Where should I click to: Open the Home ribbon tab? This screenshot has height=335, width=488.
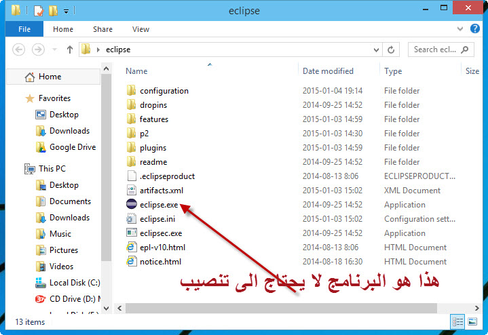tap(63, 29)
